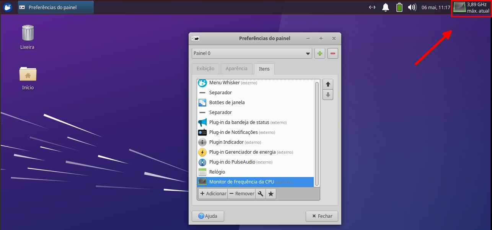
Task: Check the battery status tray icon
Action: pyautogui.click(x=399, y=7)
